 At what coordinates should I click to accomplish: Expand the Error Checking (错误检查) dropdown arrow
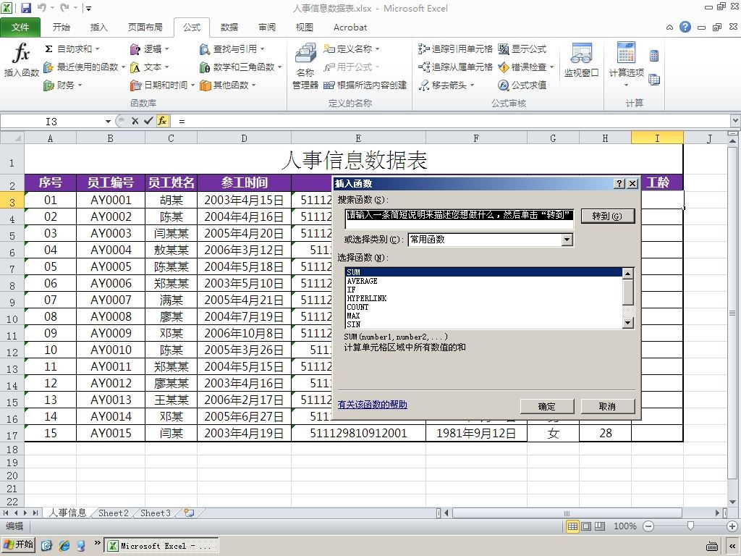[x=551, y=67]
